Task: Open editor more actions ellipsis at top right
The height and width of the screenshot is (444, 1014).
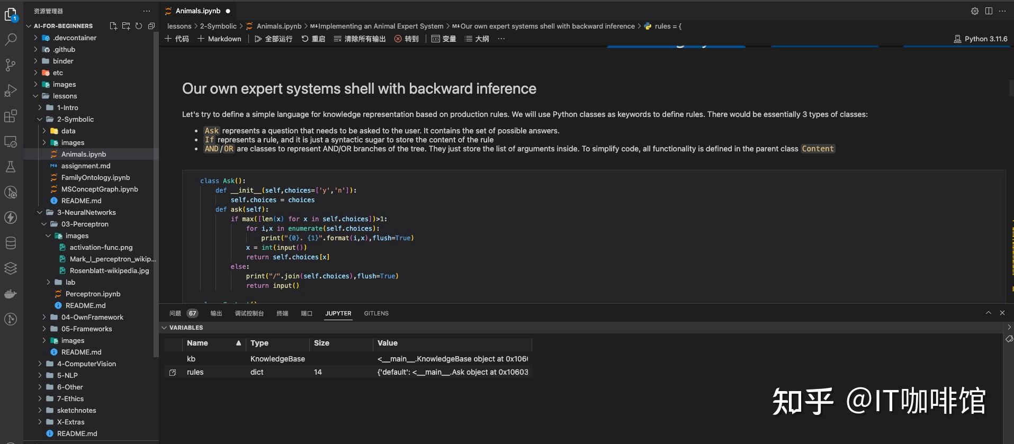Action: point(1002,11)
